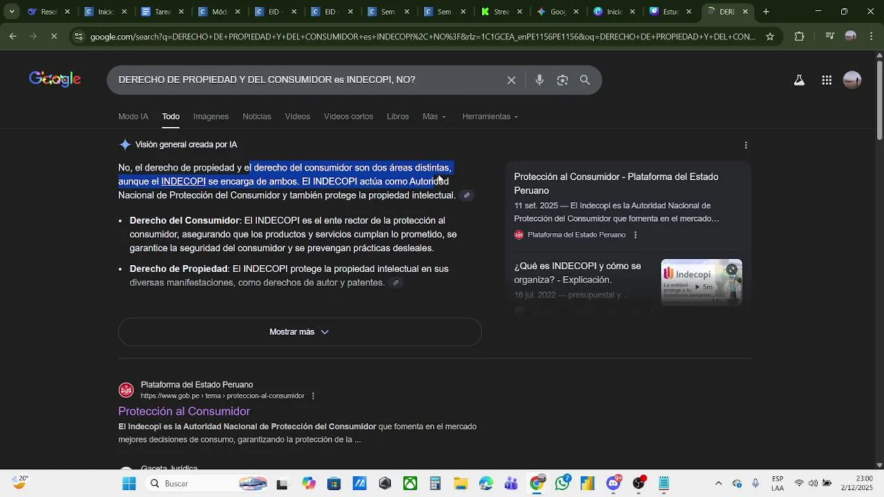Screen dimensions: 884x497
Task: View site information icon in address bar
Action: (79, 37)
